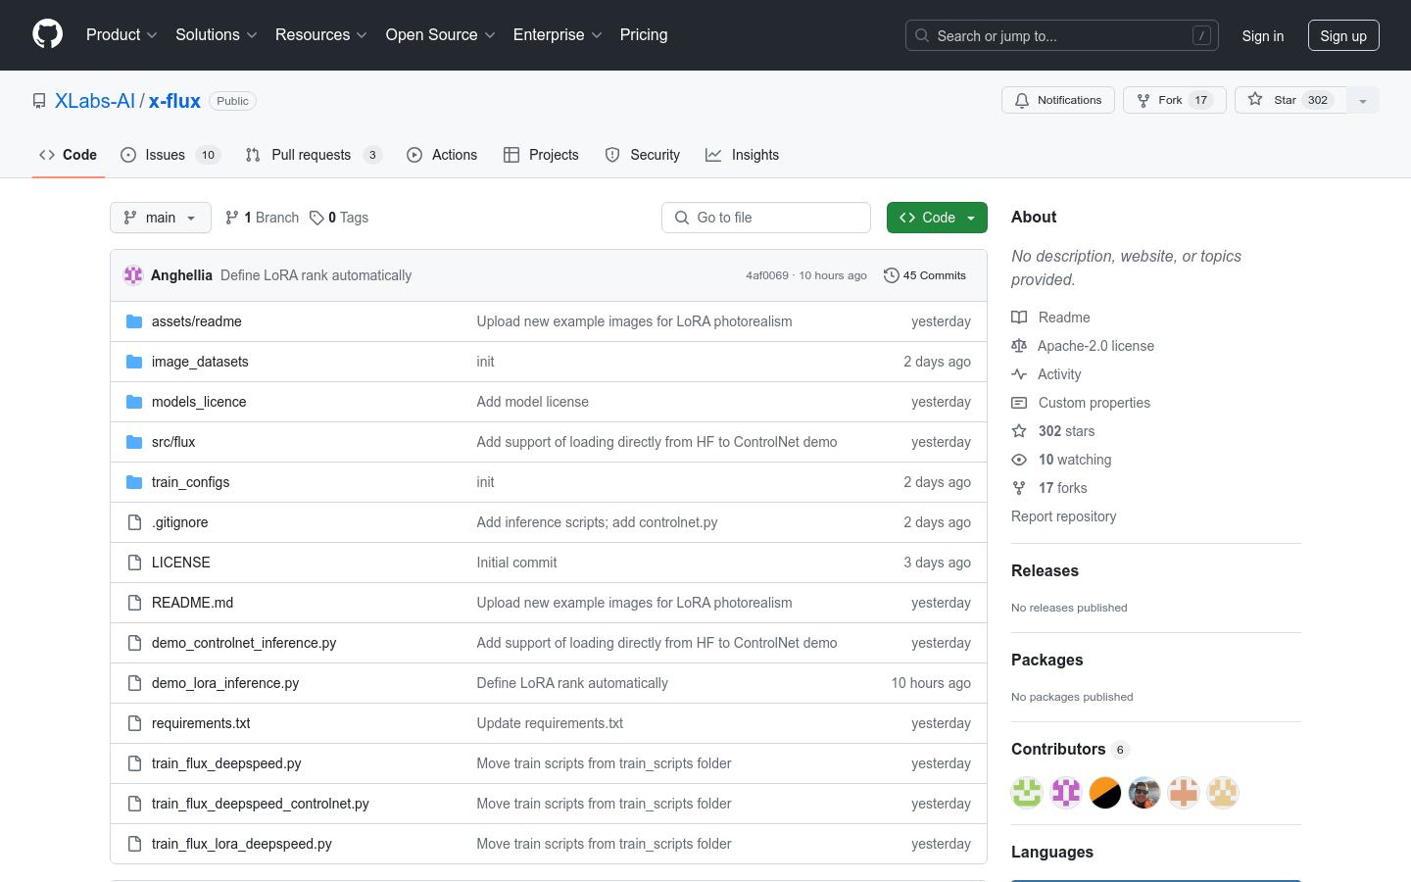Switch to the Insights tab

click(x=743, y=155)
